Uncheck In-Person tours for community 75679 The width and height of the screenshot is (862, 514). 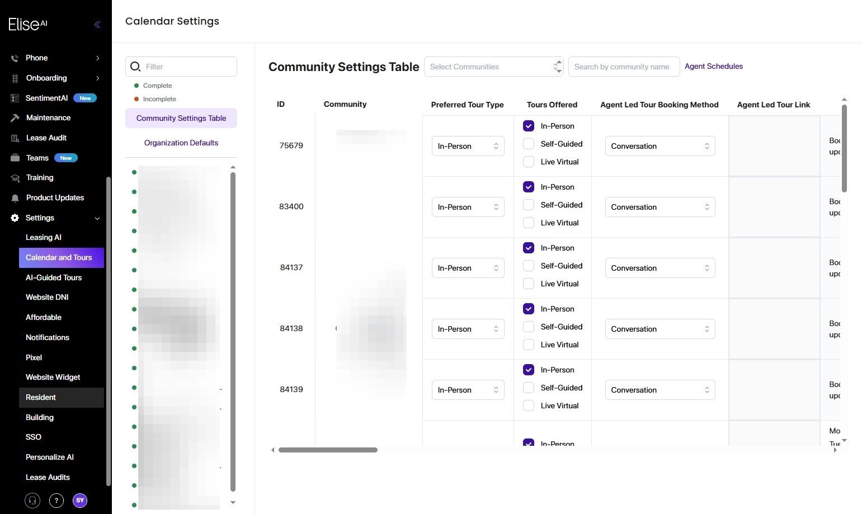click(x=528, y=126)
